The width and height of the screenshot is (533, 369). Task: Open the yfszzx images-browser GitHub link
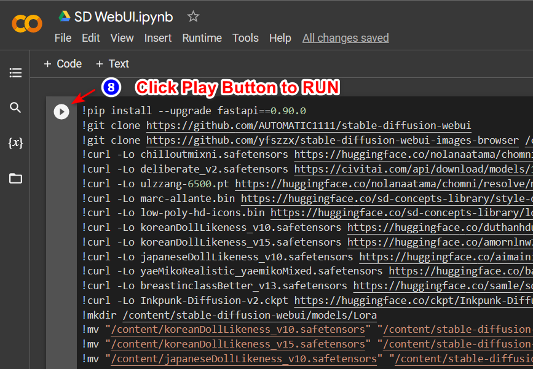pyautogui.click(x=333, y=140)
